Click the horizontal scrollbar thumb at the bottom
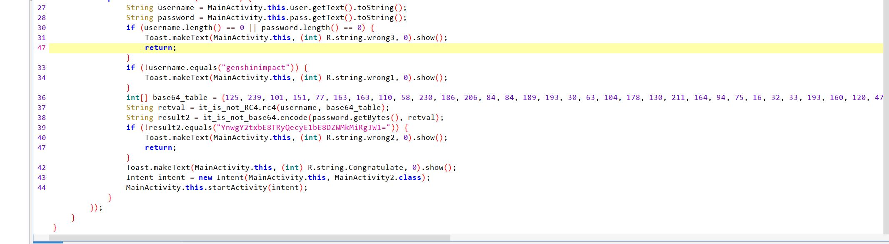The width and height of the screenshot is (889, 244). click(x=250, y=238)
